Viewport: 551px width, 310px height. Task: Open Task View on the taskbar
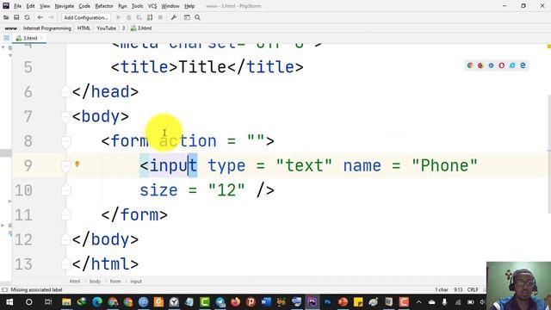[x=48, y=302]
